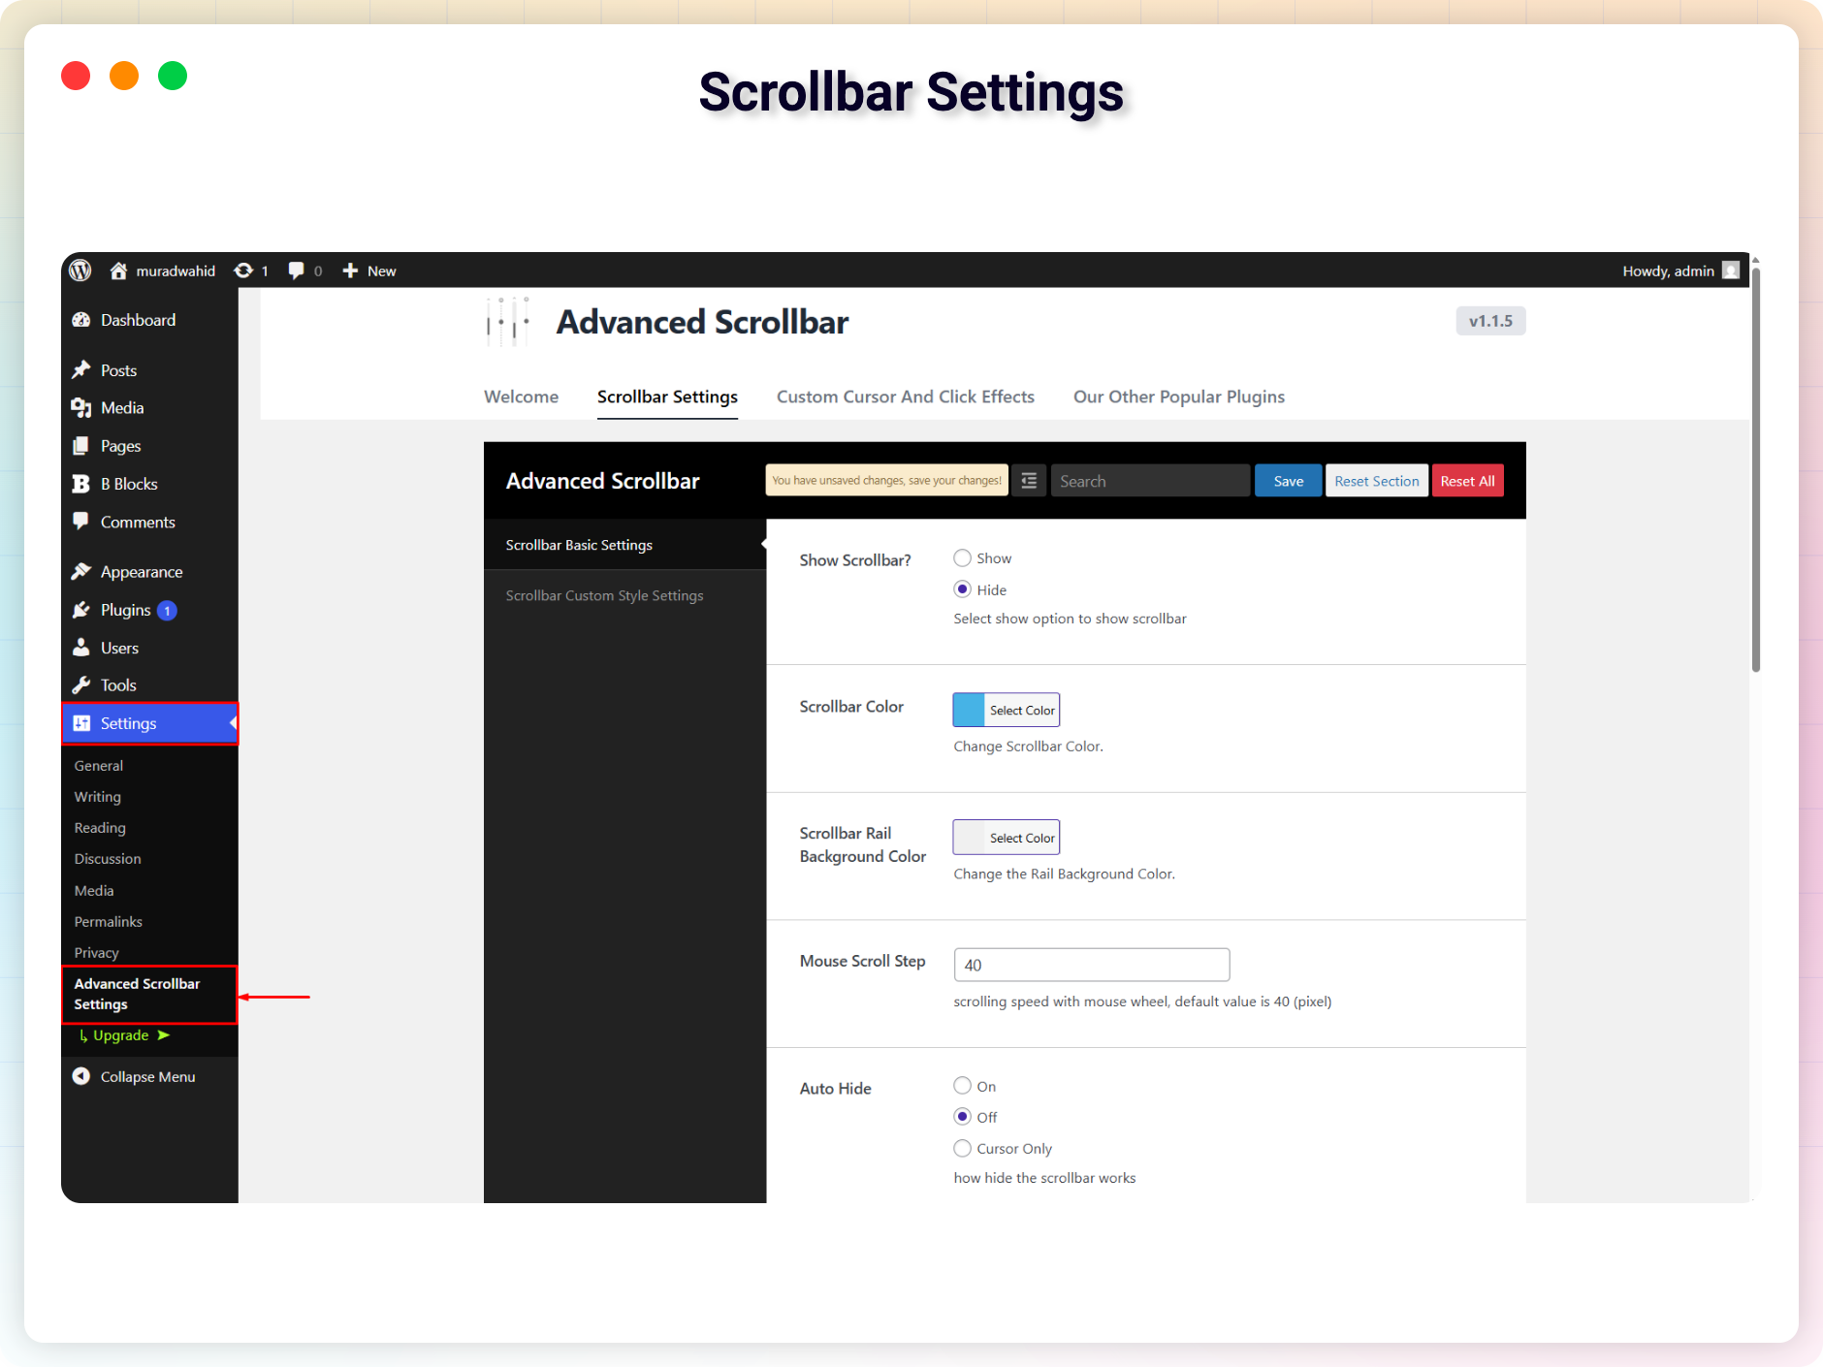
Task: Click the page vertical scrollbar
Action: [1755, 471]
